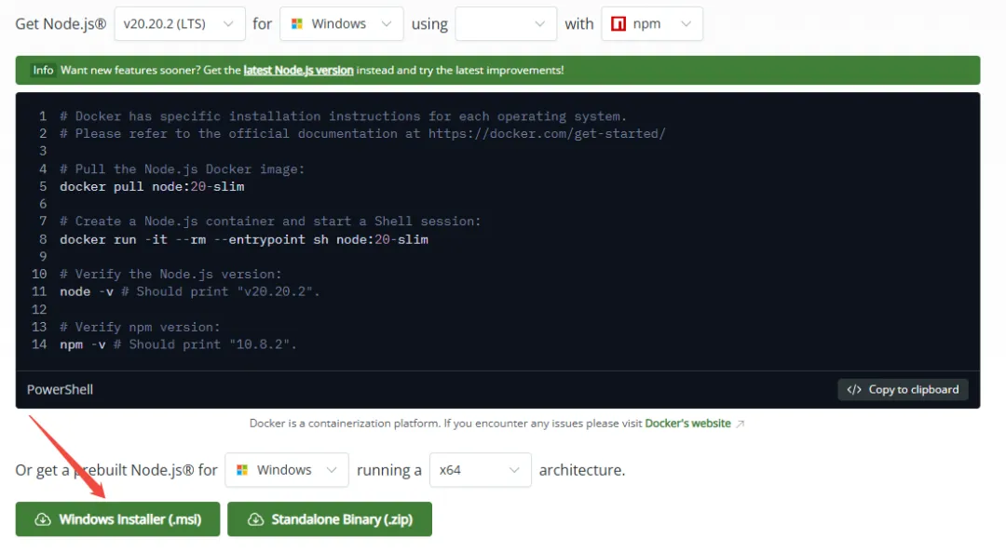Click the PowerShell label below the code
Image resolution: width=1006 pixels, height=552 pixels.
click(x=60, y=390)
